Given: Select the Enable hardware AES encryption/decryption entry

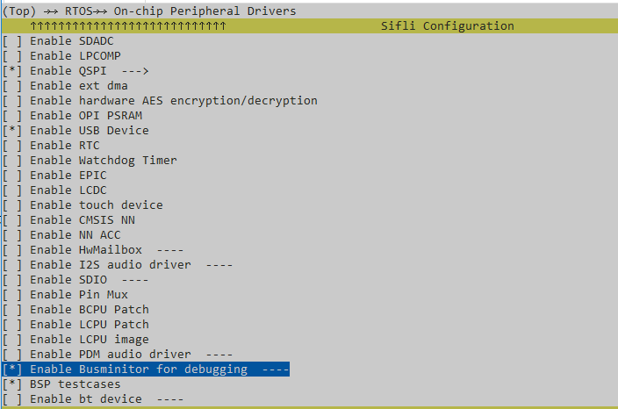Looking at the screenshot, I should pyautogui.click(x=174, y=100).
